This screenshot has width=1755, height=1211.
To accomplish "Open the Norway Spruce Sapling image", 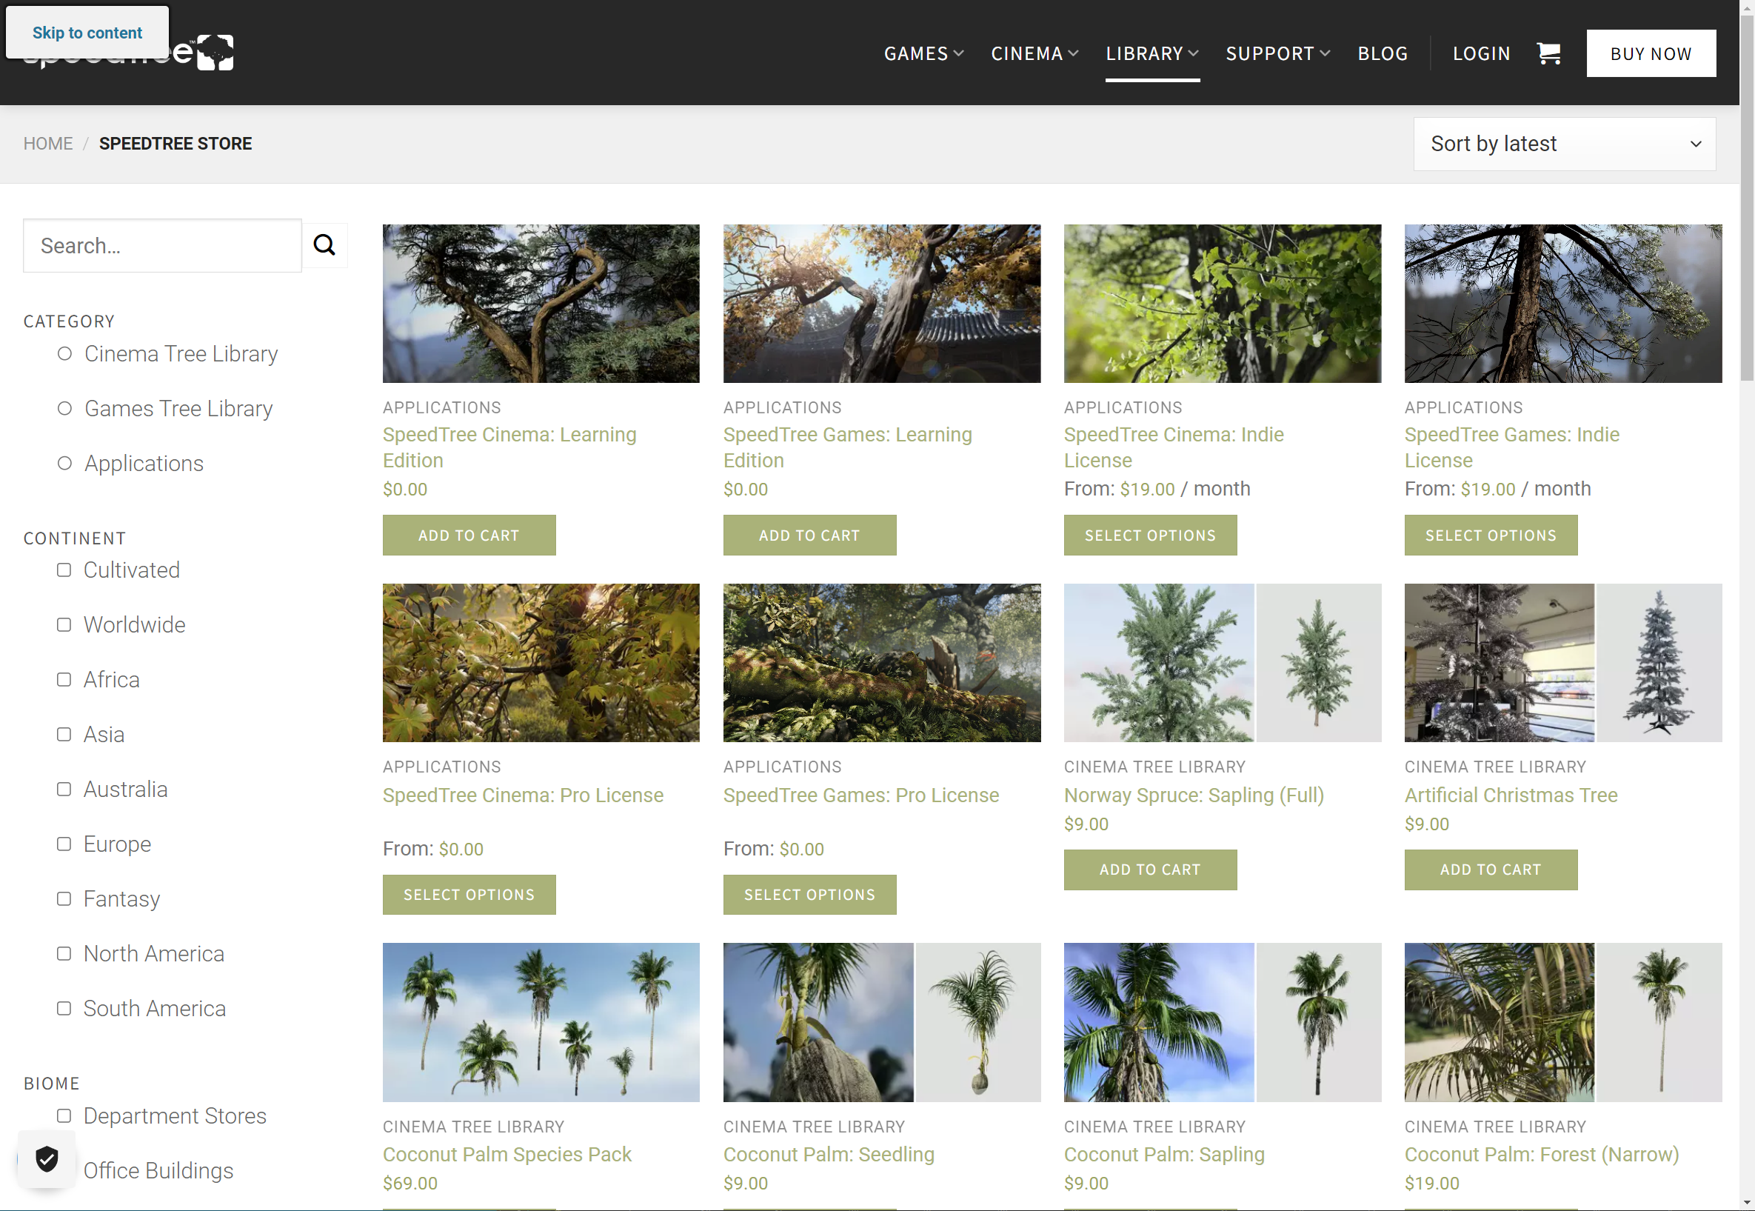I will coord(1222,662).
